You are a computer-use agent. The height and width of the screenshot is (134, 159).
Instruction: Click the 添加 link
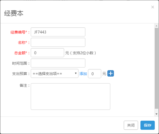click(83, 73)
